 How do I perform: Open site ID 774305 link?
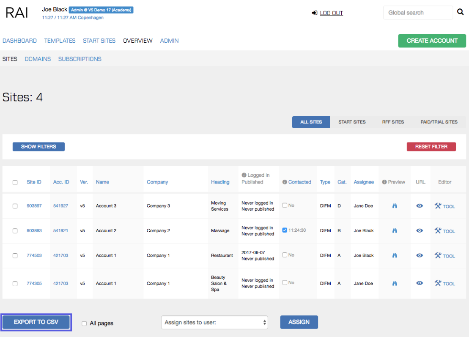[x=34, y=283]
